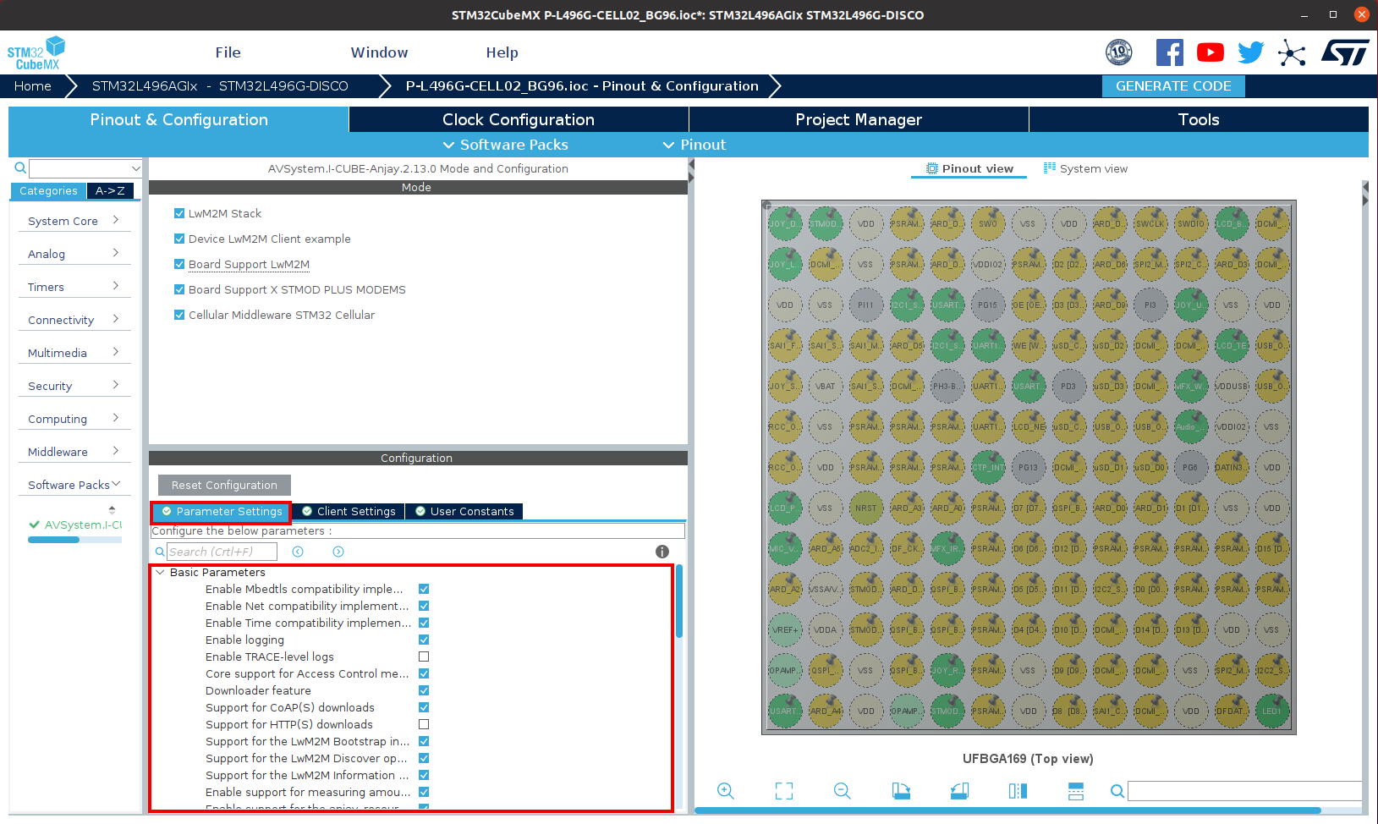Image resolution: width=1378 pixels, height=824 pixels.
Task: Fit the chip to the view
Action: (x=784, y=791)
